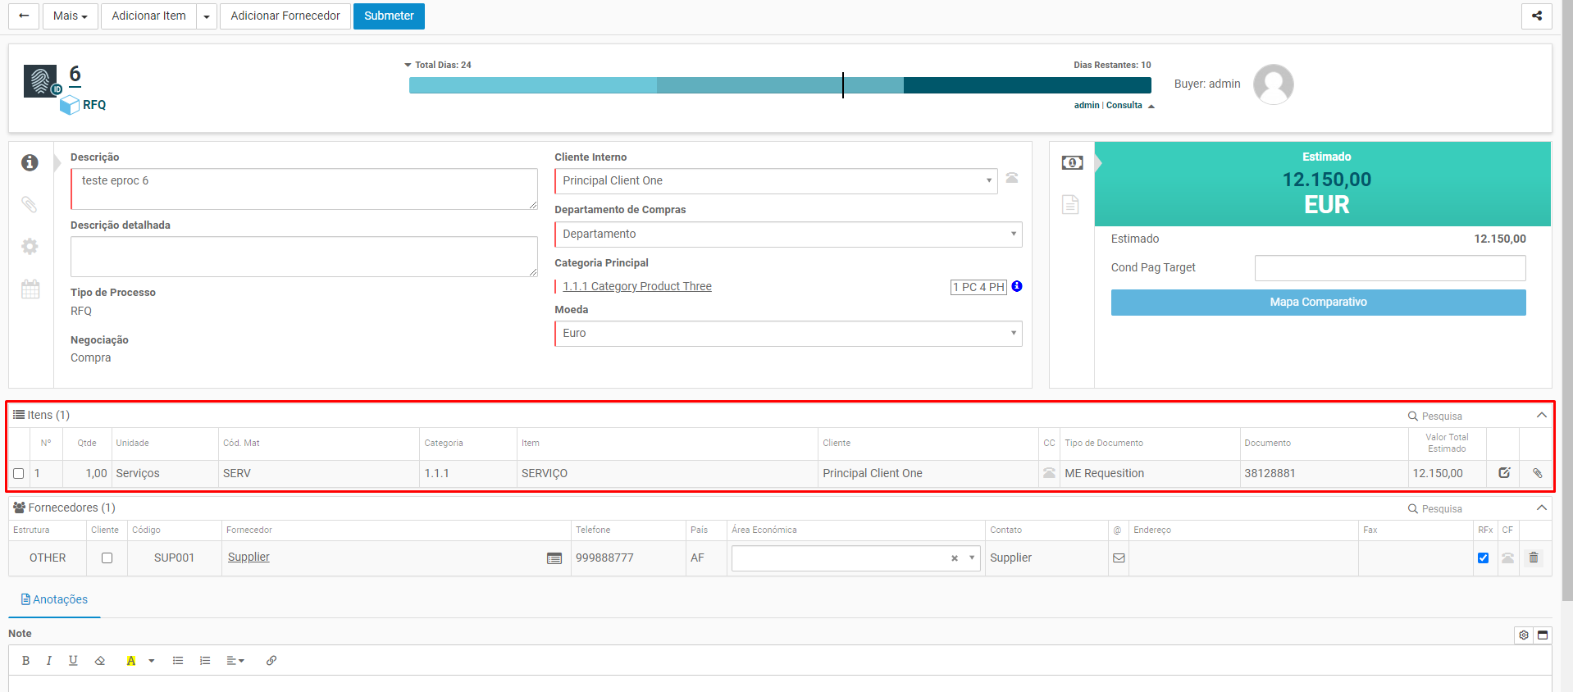The height and width of the screenshot is (692, 1573).
Task: Go back with the left arrow button
Action: pyautogui.click(x=24, y=16)
